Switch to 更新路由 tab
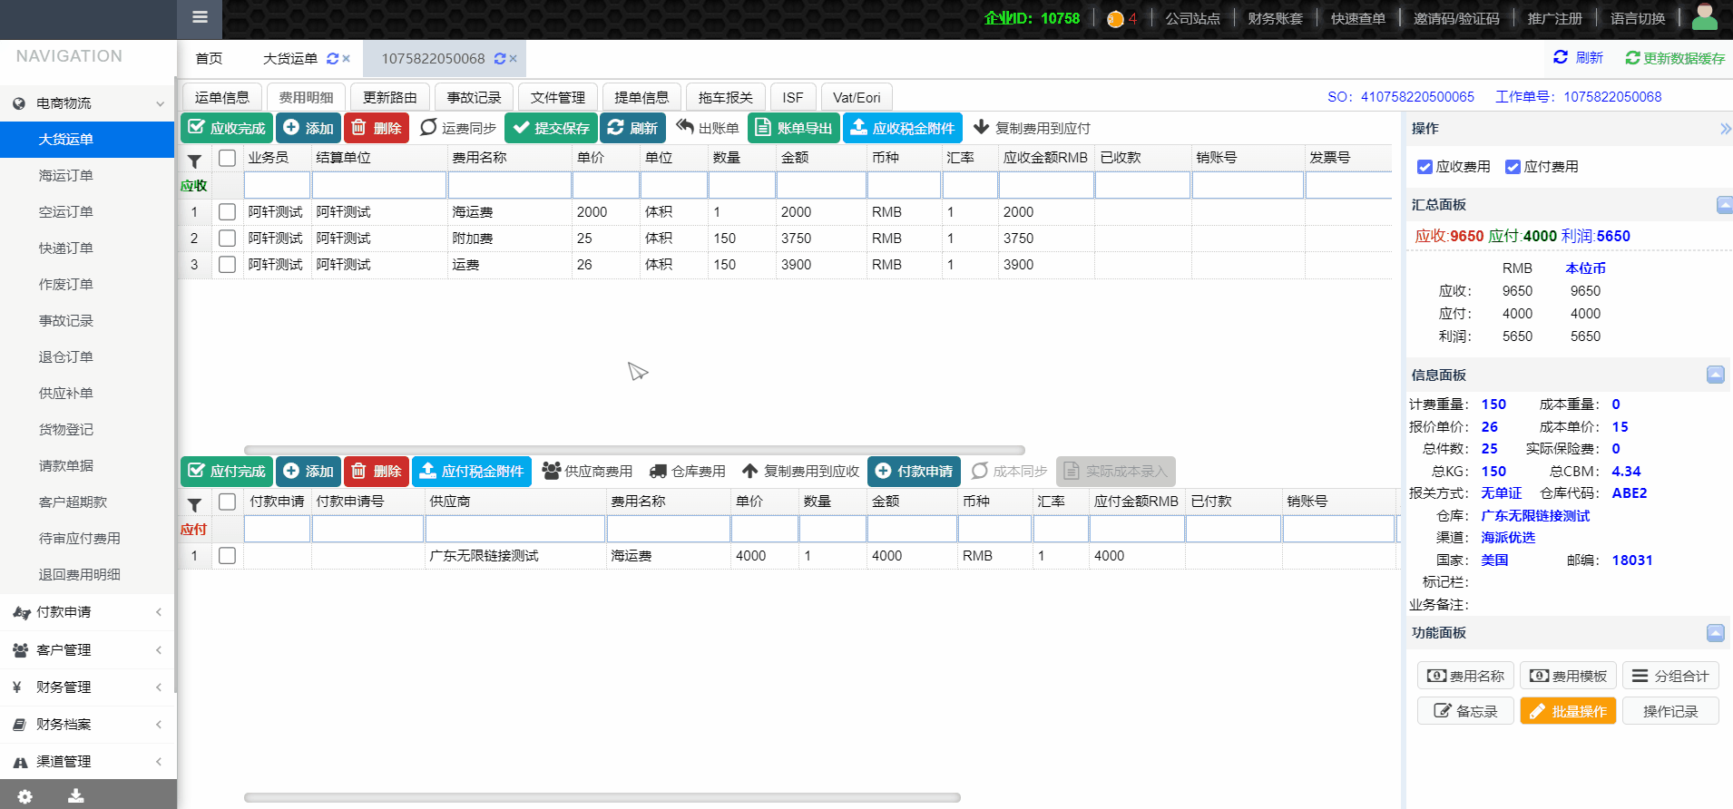The height and width of the screenshot is (809, 1733). (390, 97)
